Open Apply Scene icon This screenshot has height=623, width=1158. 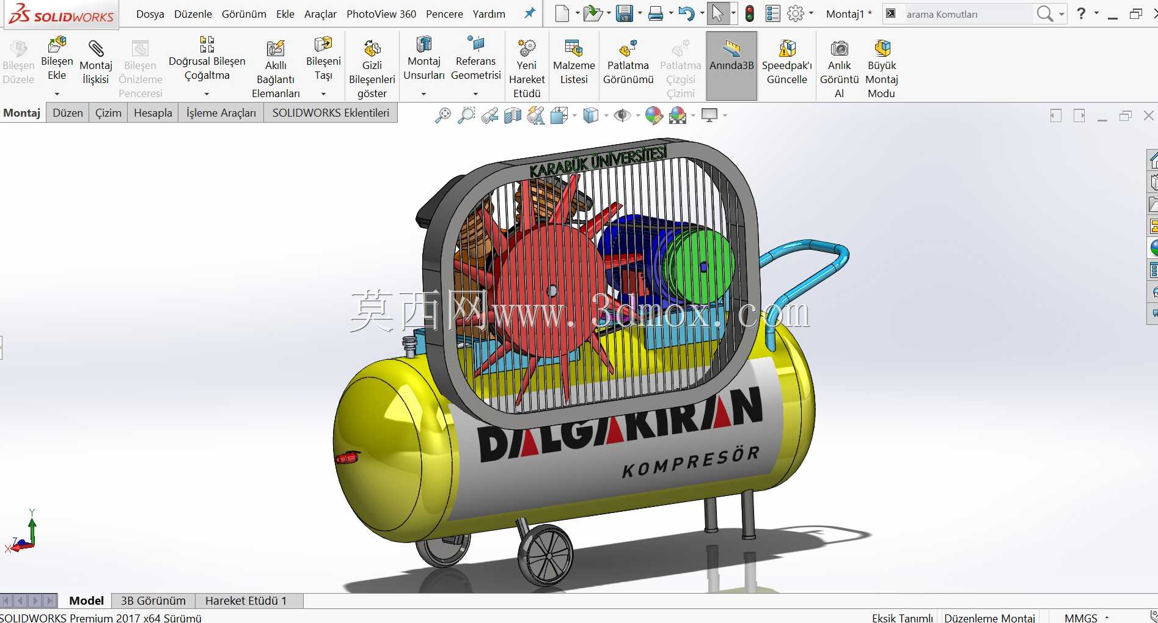678,115
